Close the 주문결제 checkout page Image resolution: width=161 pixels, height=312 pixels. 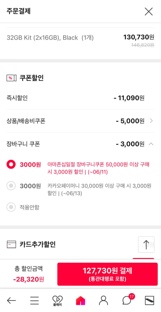tap(148, 12)
